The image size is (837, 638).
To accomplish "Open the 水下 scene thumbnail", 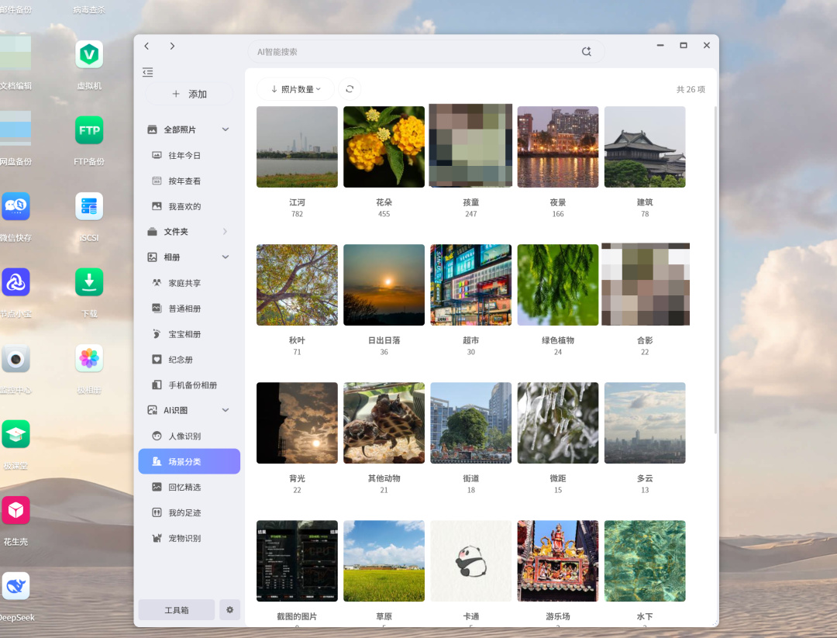I will coord(645,560).
